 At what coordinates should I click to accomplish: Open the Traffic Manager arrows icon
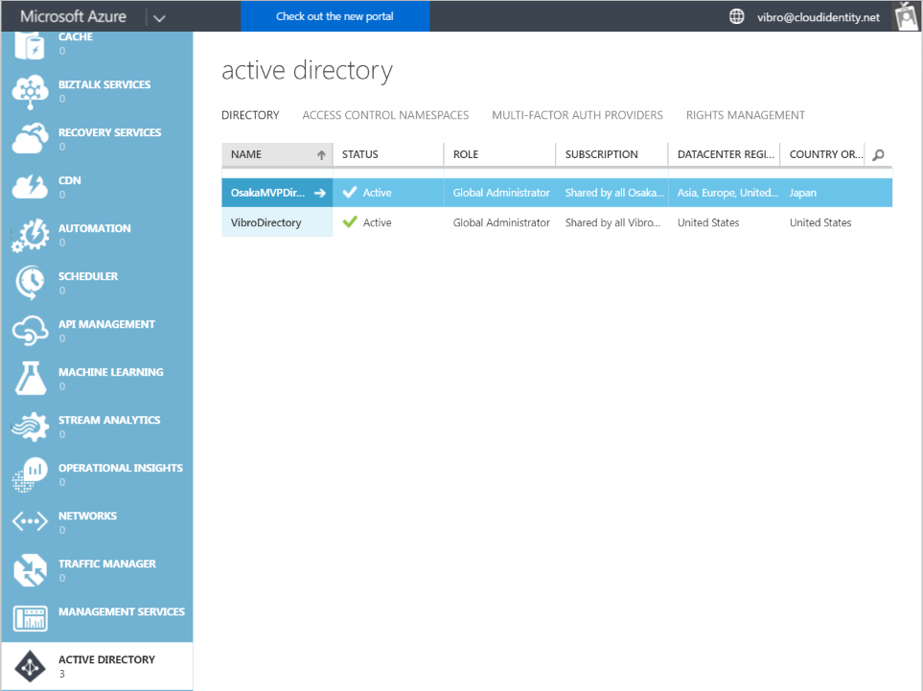click(30, 569)
